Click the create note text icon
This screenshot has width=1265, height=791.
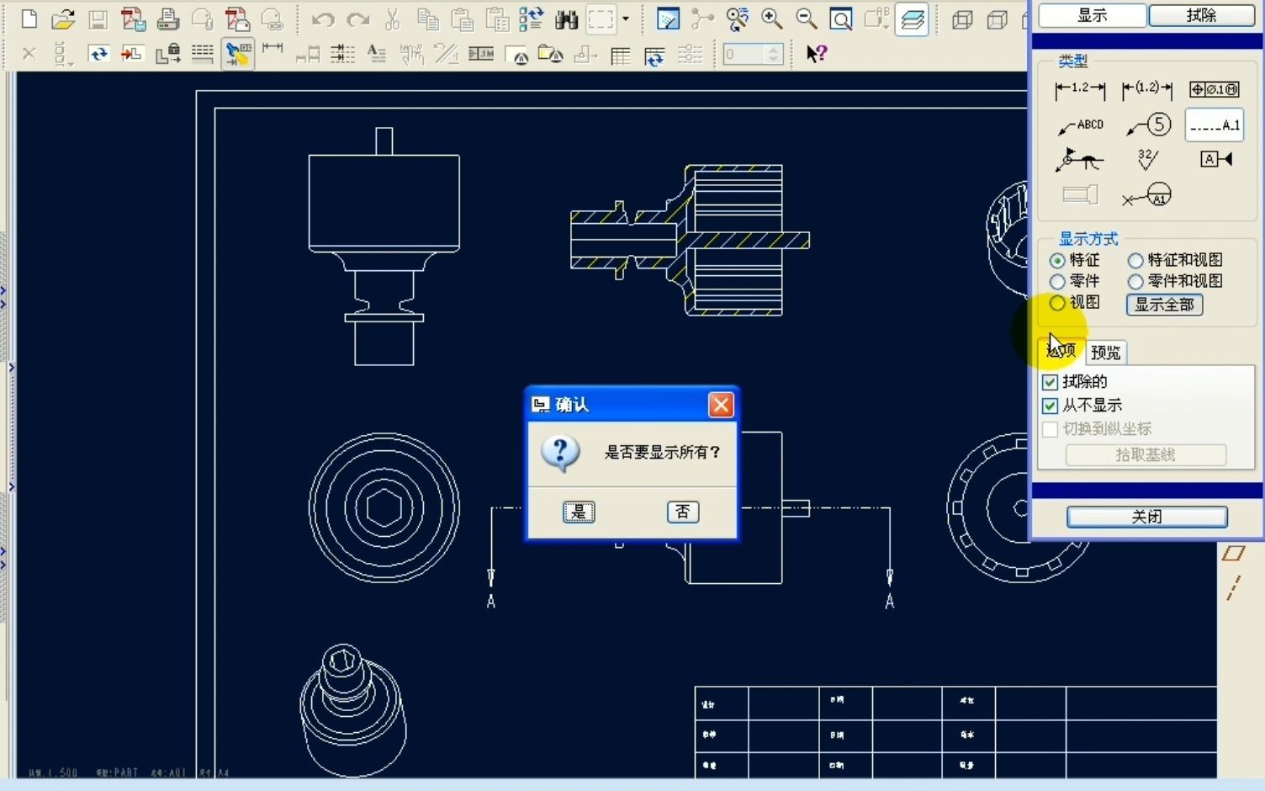[376, 55]
